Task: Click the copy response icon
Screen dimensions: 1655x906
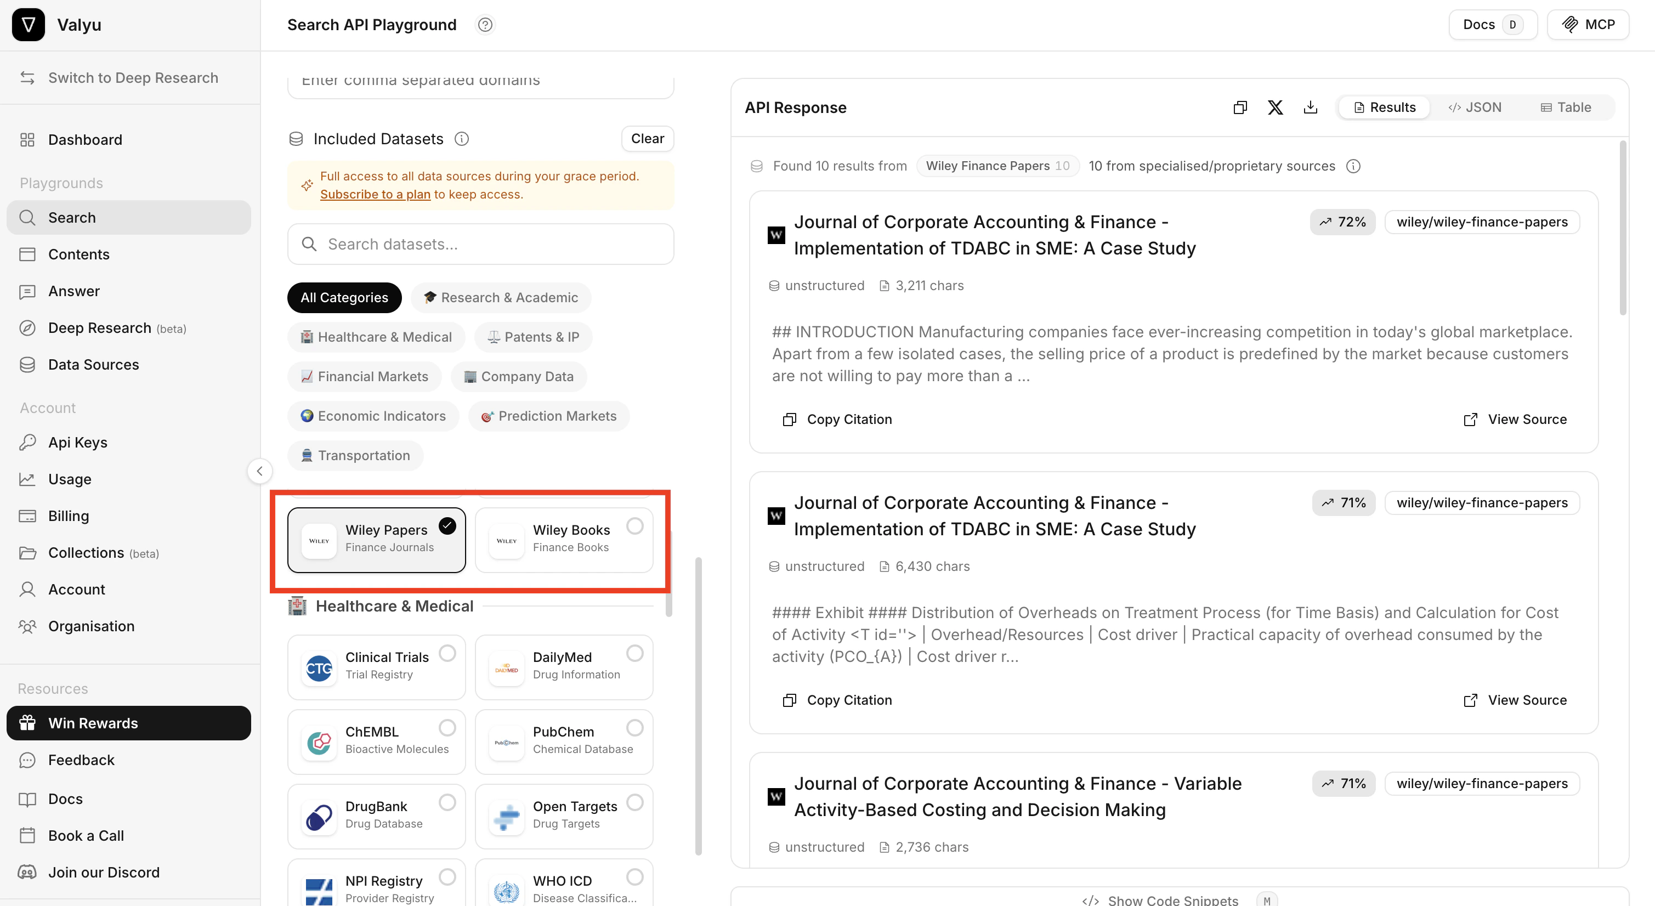Action: (1240, 107)
